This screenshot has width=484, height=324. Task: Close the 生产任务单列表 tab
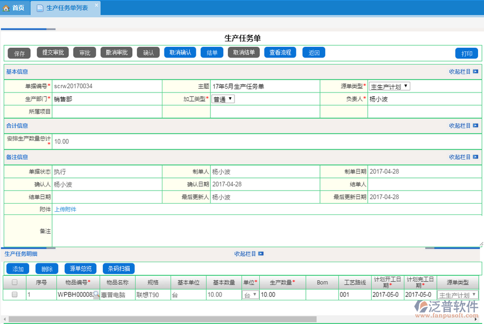point(96,5)
